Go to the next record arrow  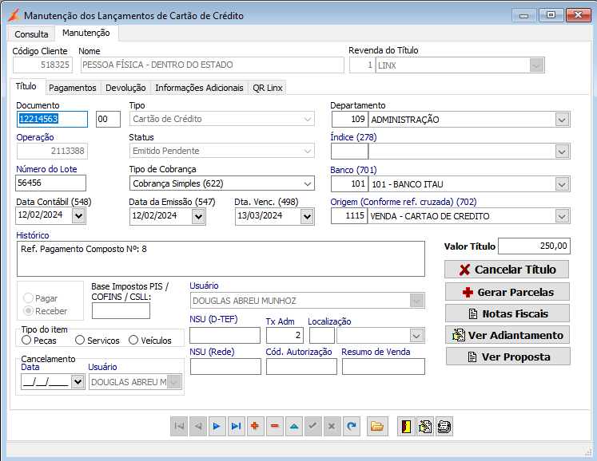tap(216, 427)
